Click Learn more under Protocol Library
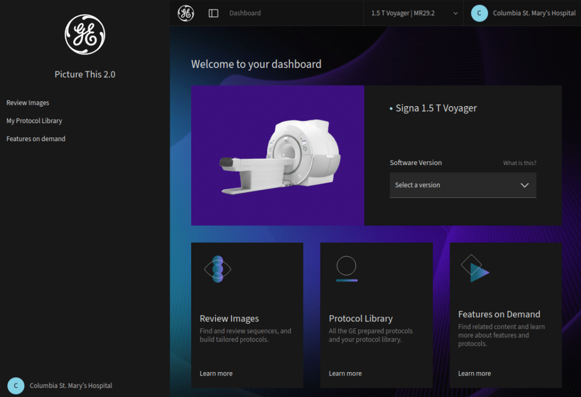Screen dimensions: 581x397 (345, 373)
